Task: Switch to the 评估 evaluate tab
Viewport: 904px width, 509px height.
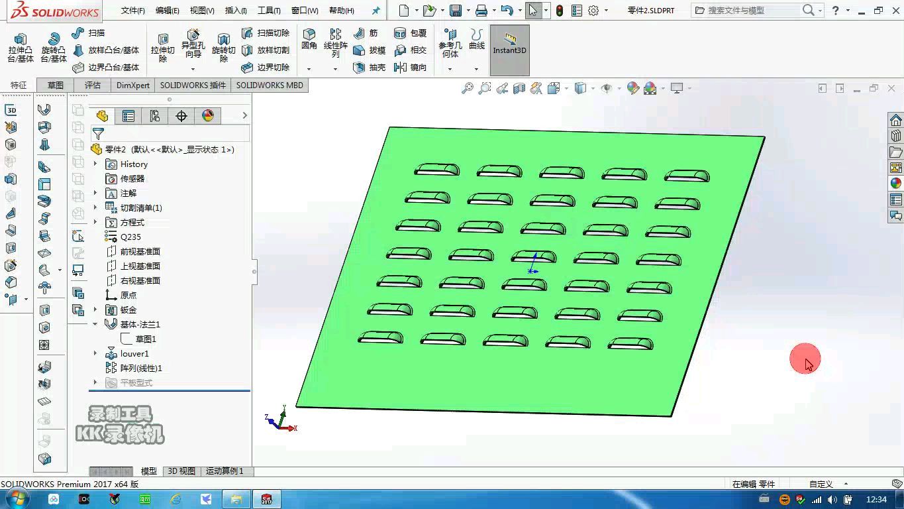Action: (x=93, y=85)
